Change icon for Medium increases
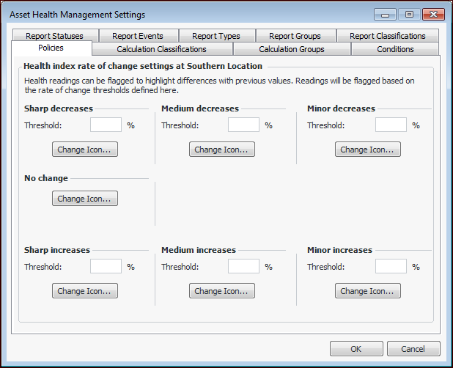The image size is (453, 368). tap(222, 291)
